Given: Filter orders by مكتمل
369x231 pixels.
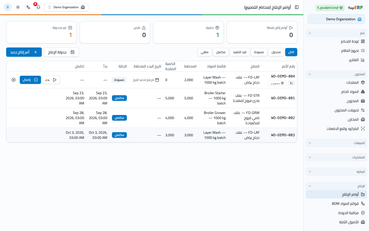Looking at the screenshot, I should (x=221, y=52).
